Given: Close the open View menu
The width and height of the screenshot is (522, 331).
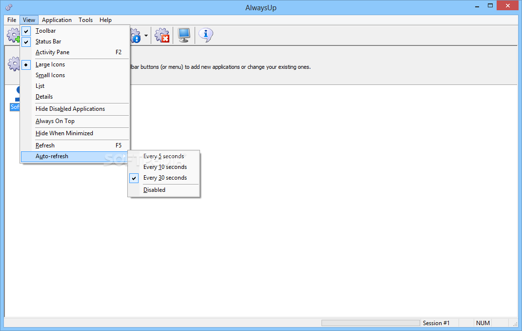Looking at the screenshot, I should click(29, 20).
